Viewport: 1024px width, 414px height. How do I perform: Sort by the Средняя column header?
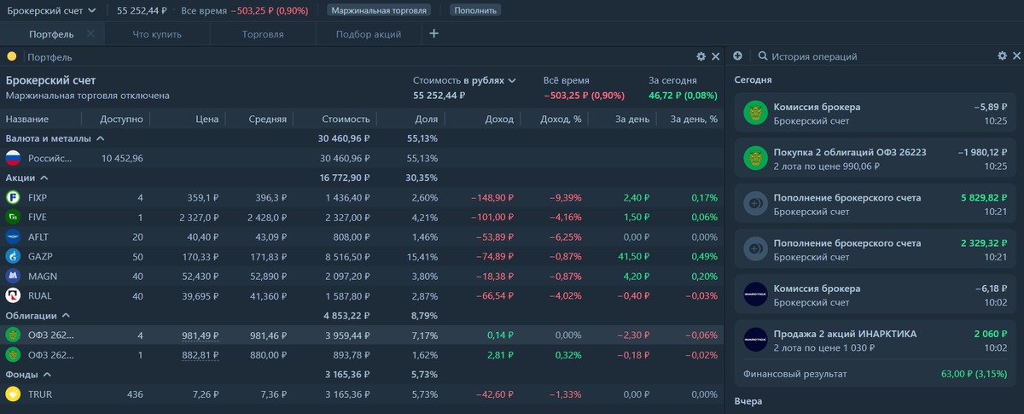tap(267, 120)
